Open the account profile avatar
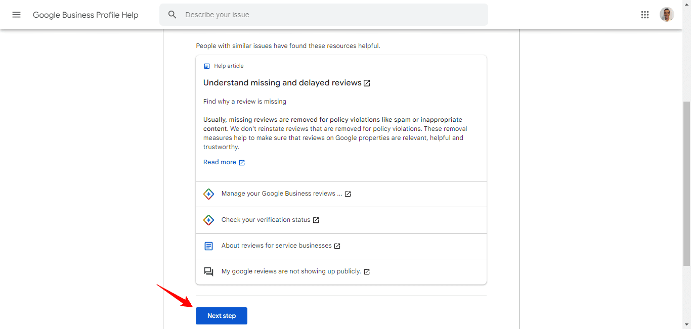This screenshot has height=329, width=691. coord(667,15)
